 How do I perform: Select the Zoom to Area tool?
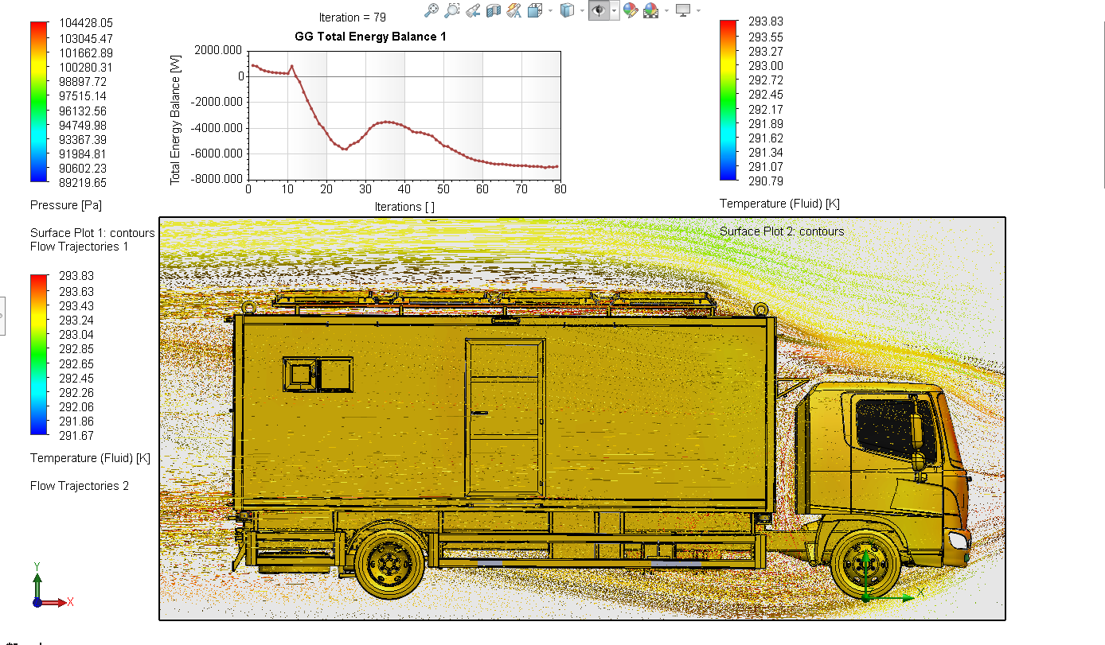point(451,10)
